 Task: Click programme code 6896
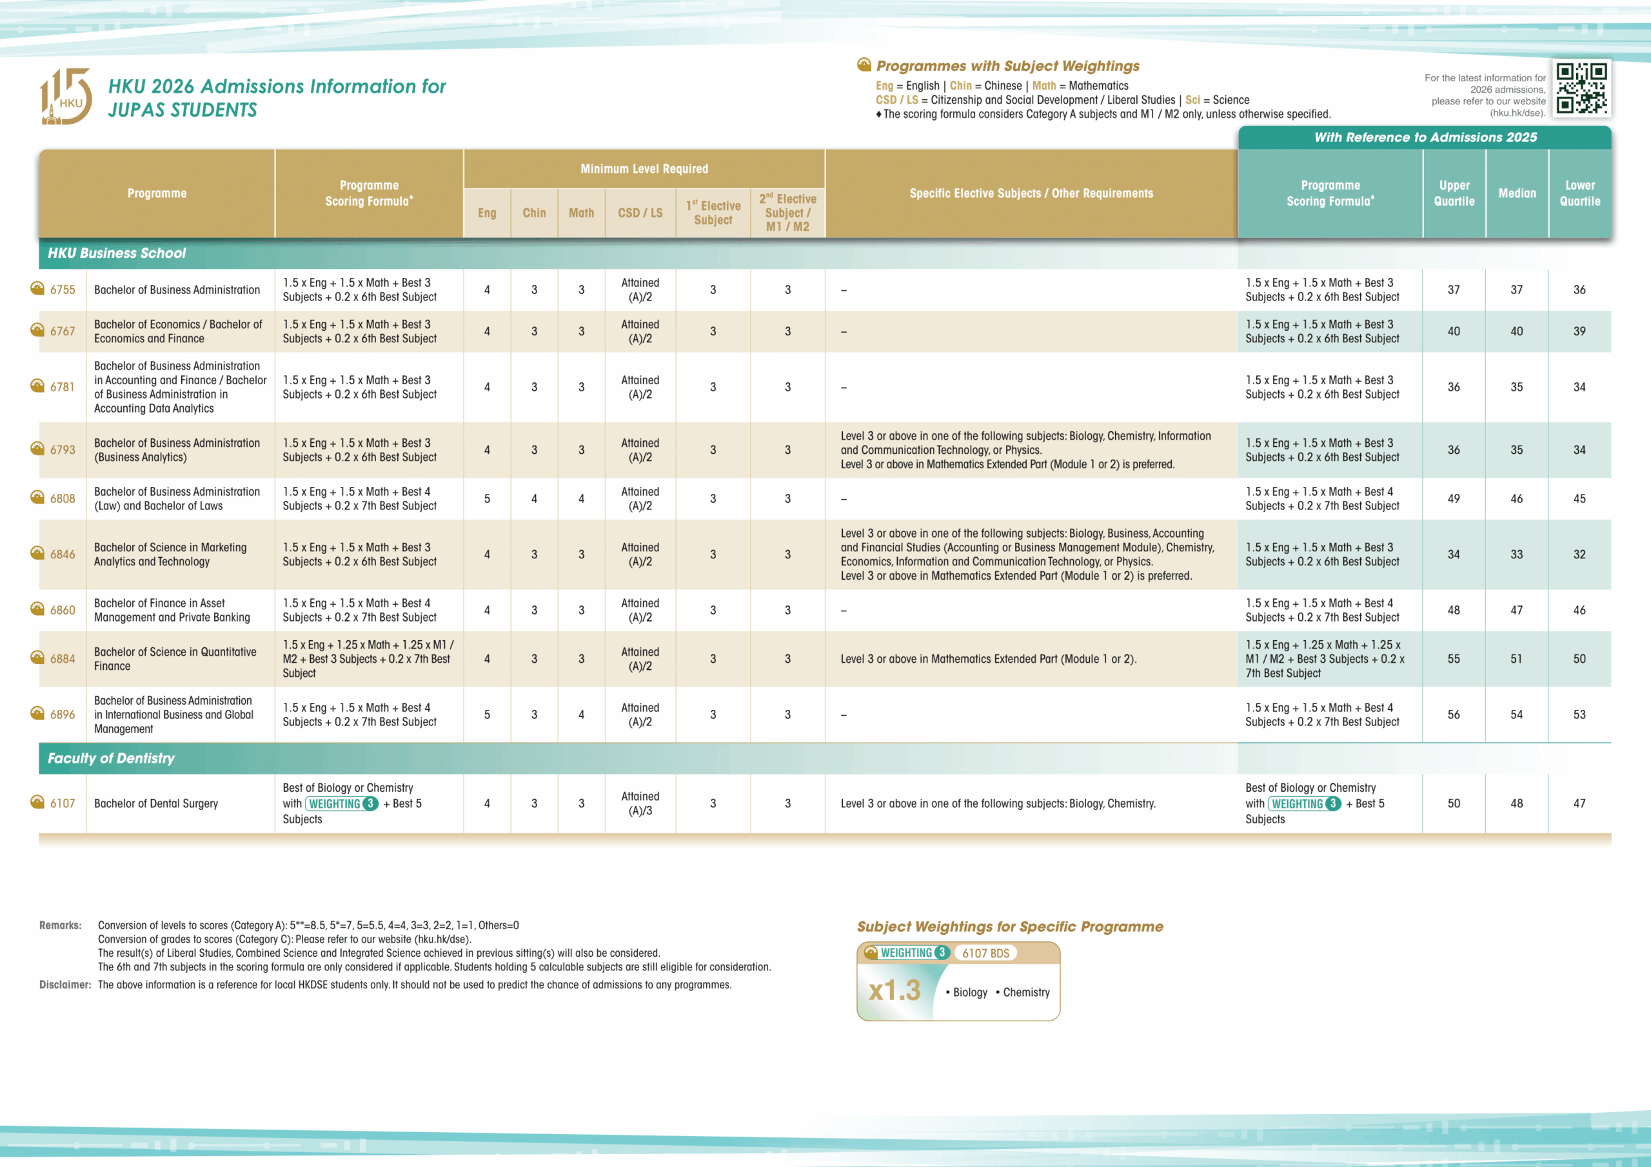[x=63, y=715]
